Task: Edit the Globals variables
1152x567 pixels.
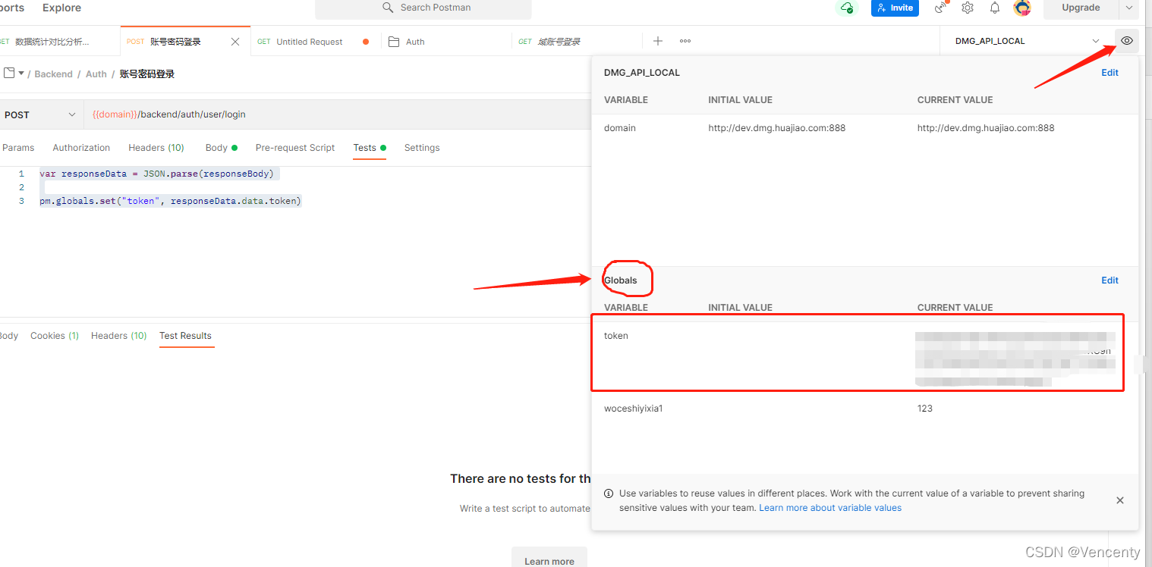Action: tap(1110, 280)
